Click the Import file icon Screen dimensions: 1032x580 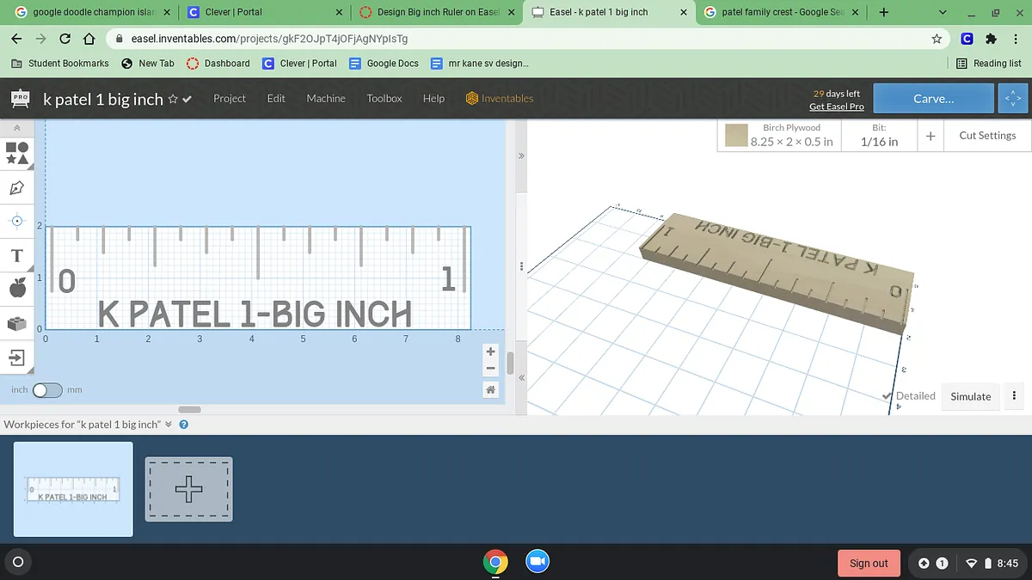point(16,357)
